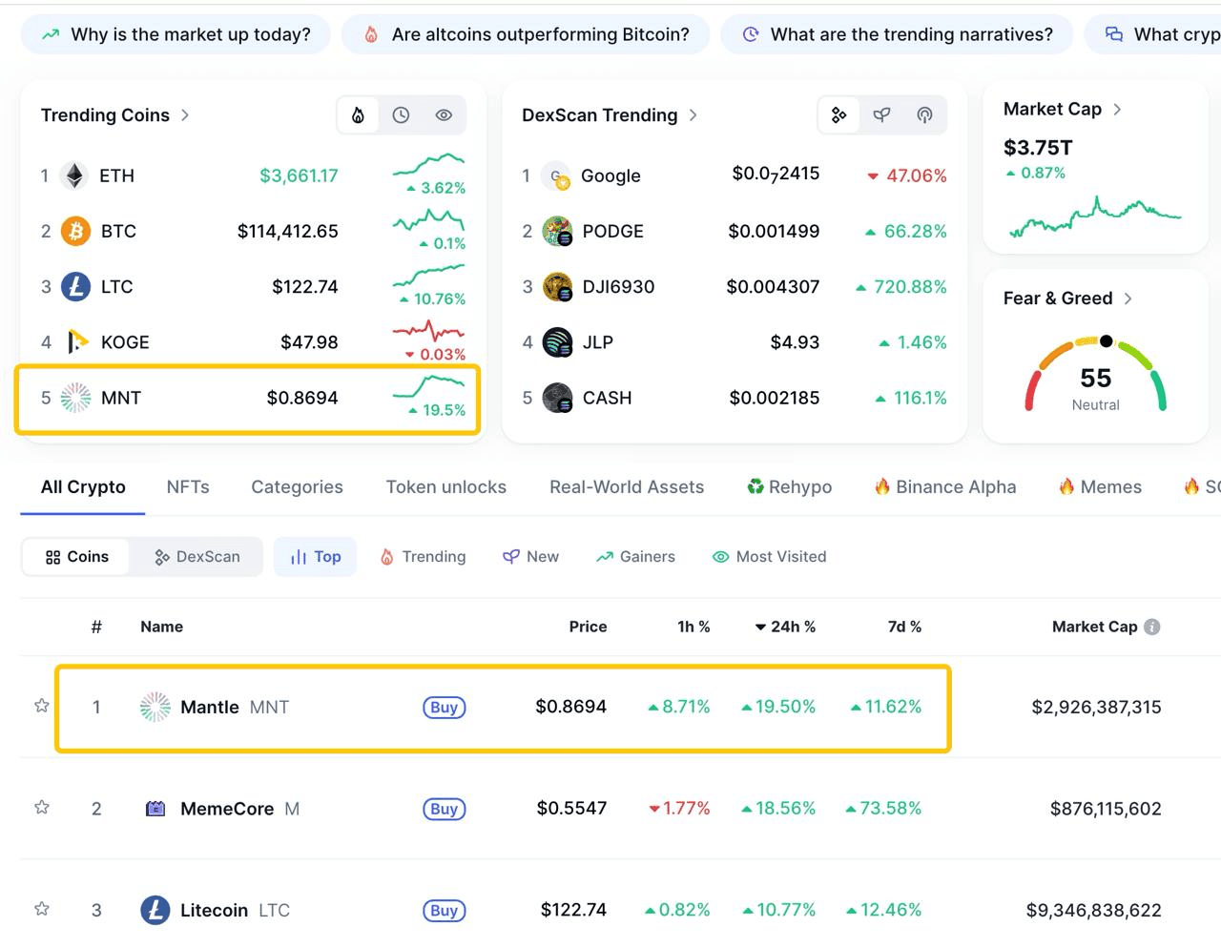The image size is (1221, 947).
Task: Open the Fear & Greed gauge showing 55
Action: click(x=1095, y=373)
